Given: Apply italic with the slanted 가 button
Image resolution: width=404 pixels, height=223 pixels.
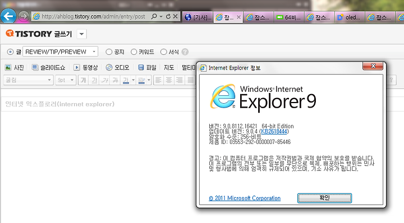Looking at the screenshot, I should coord(105,80).
